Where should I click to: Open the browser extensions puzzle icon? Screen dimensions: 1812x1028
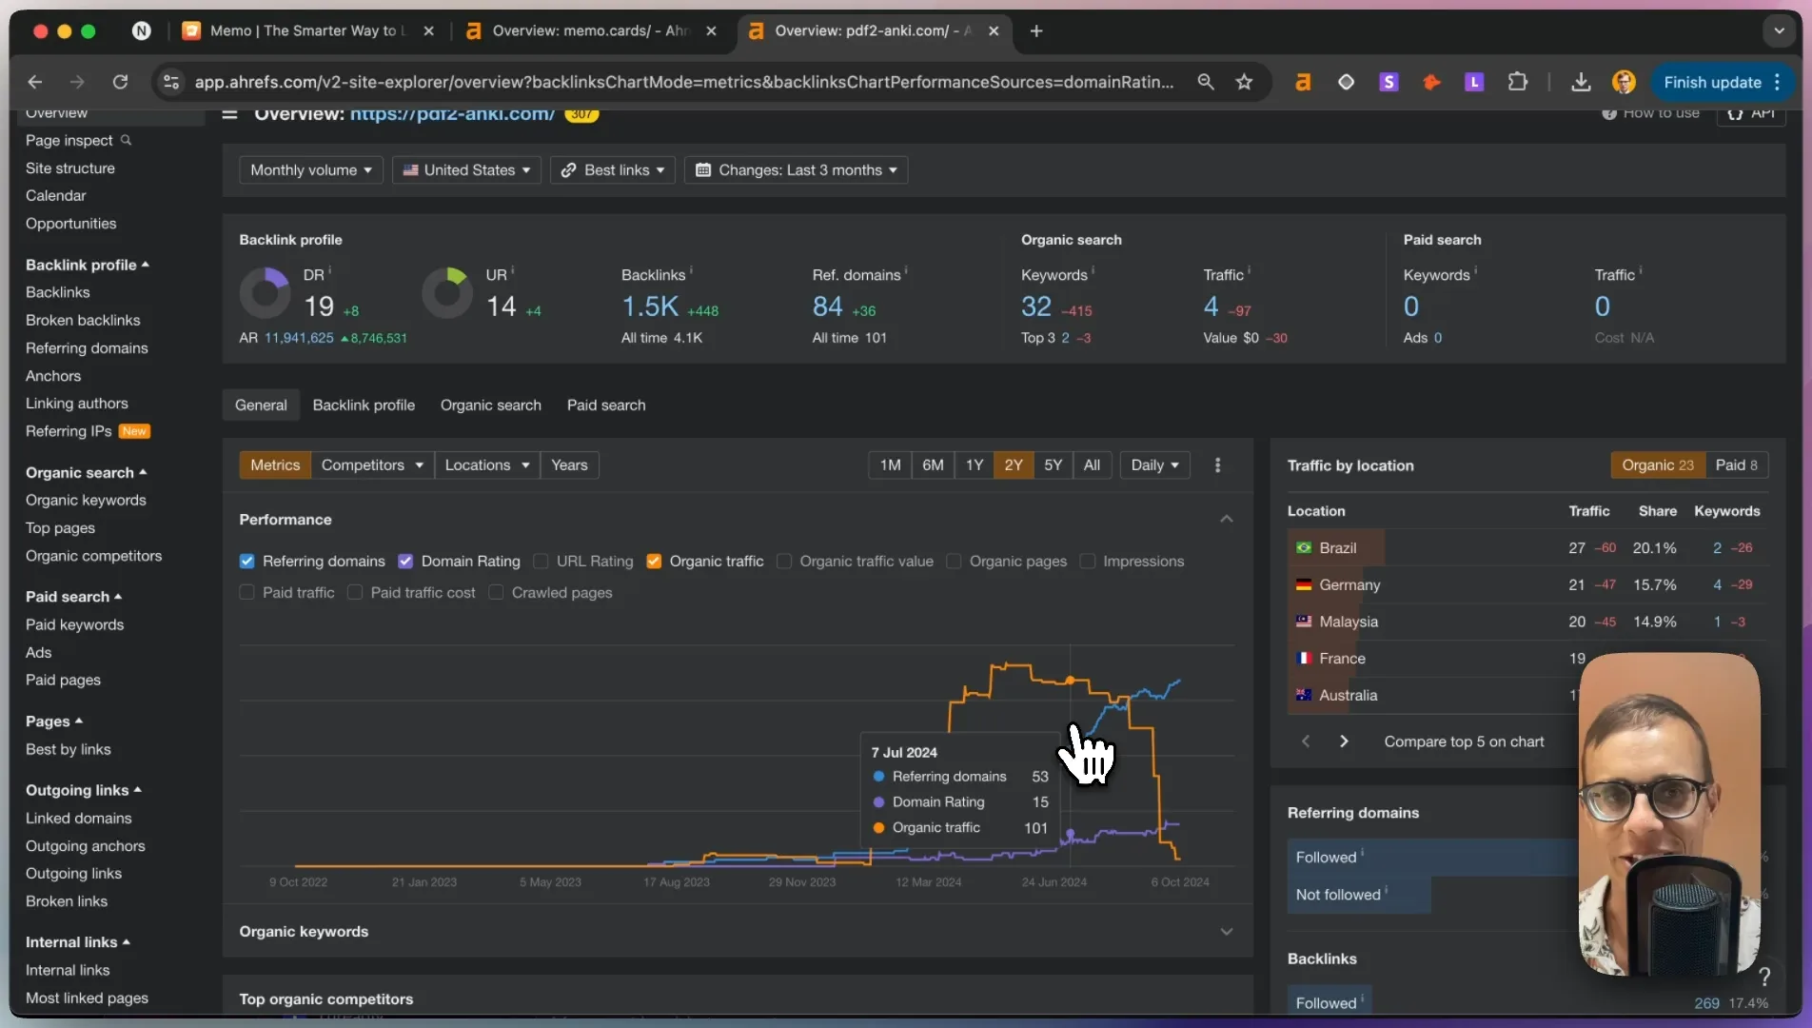[x=1518, y=82]
